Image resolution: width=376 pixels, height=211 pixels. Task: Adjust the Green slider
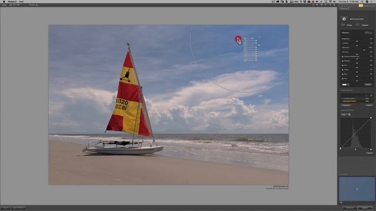[357, 72]
